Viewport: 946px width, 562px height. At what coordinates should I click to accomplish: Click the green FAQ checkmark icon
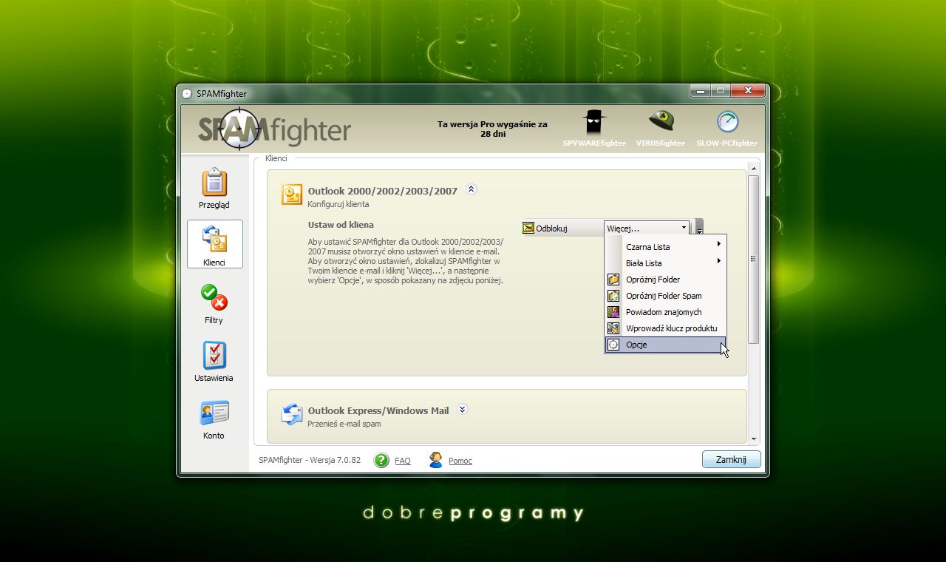coord(381,460)
